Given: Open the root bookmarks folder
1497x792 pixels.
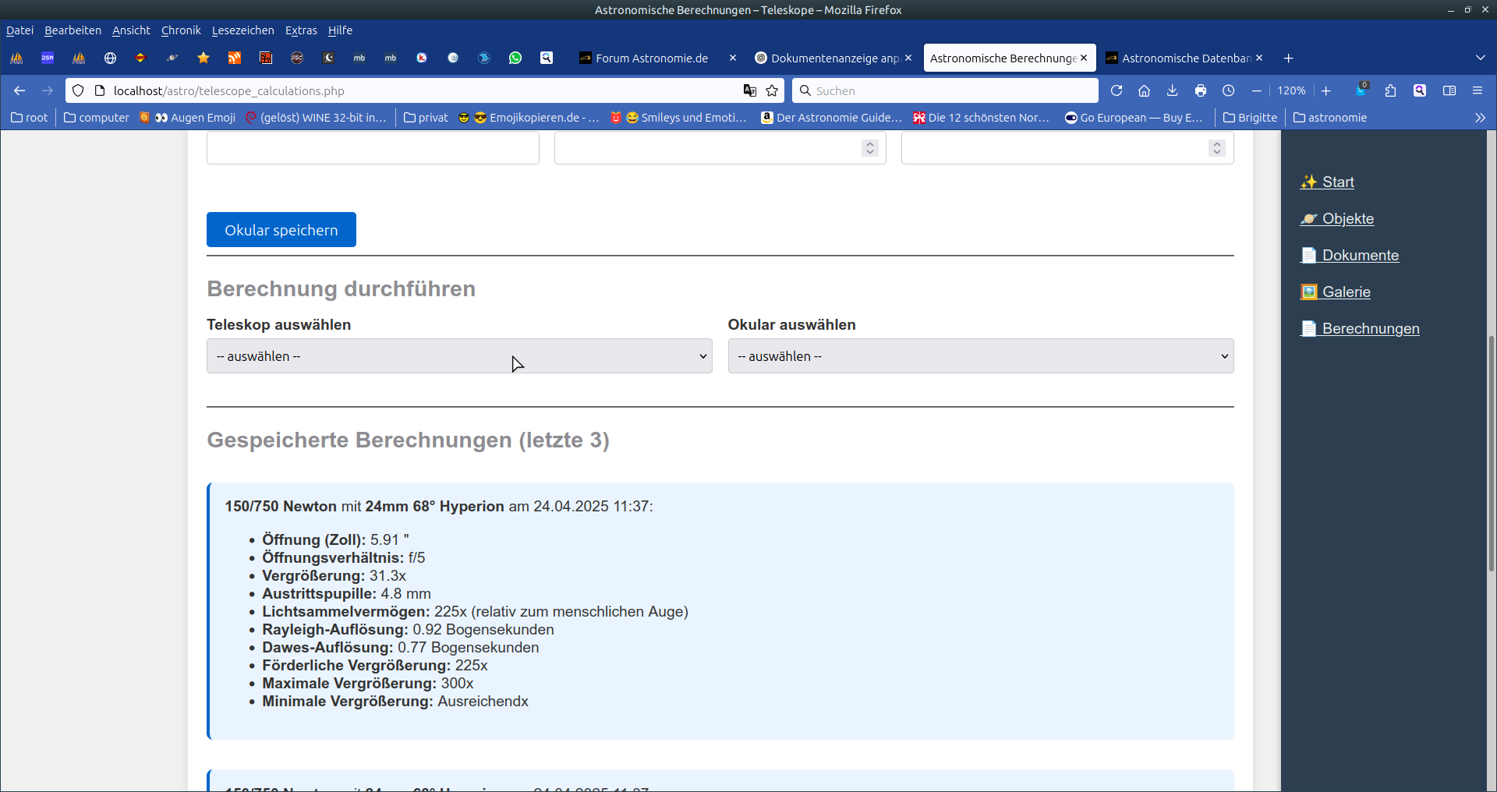Looking at the screenshot, I should 30,118.
